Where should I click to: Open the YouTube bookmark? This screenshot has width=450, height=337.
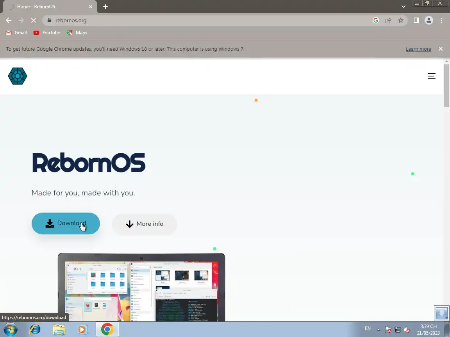click(47, 33)
